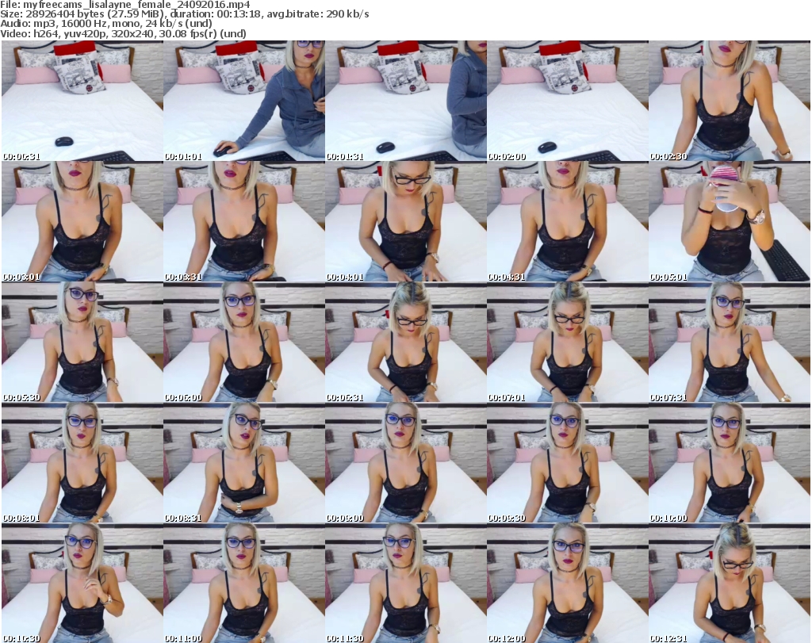Select the frame stamped 00:10:00
812x643 pixels.
pyautogui.click(x=729, y=463)
